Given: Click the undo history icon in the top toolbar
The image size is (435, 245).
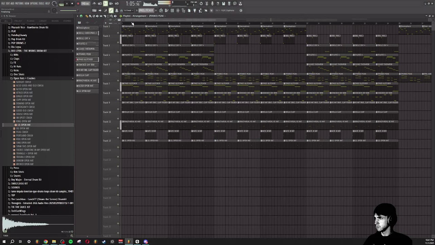Looking at the screenshot, I should (x=201, y=3).
